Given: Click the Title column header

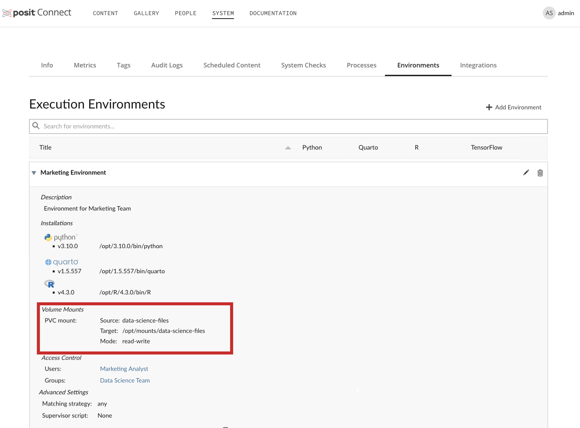Looking at the screenshot, I should 45,147.
